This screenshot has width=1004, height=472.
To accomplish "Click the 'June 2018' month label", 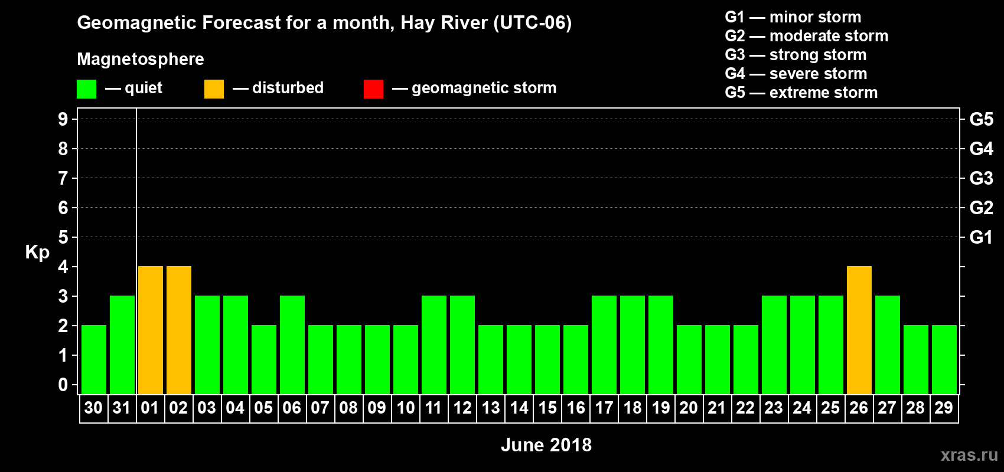I will pos(546,445).
